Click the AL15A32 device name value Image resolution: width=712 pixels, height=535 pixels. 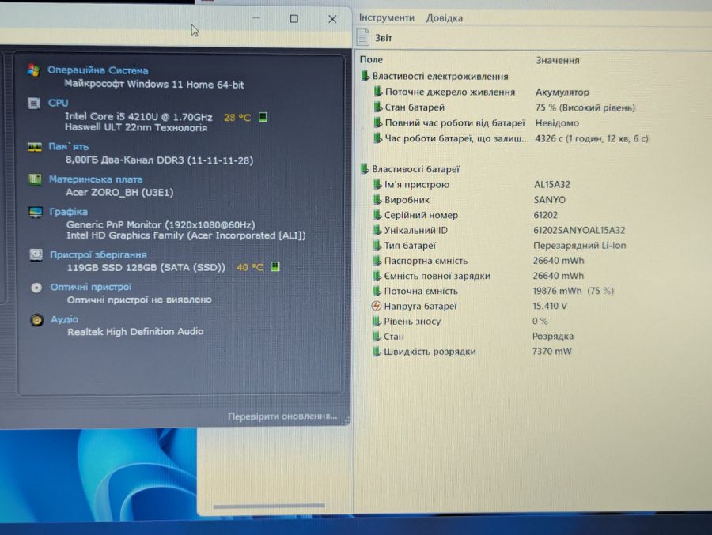[x=551, y=185]
